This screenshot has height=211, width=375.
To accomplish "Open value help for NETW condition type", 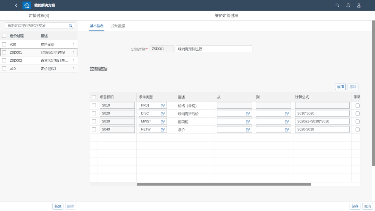I will coord(162,129).
